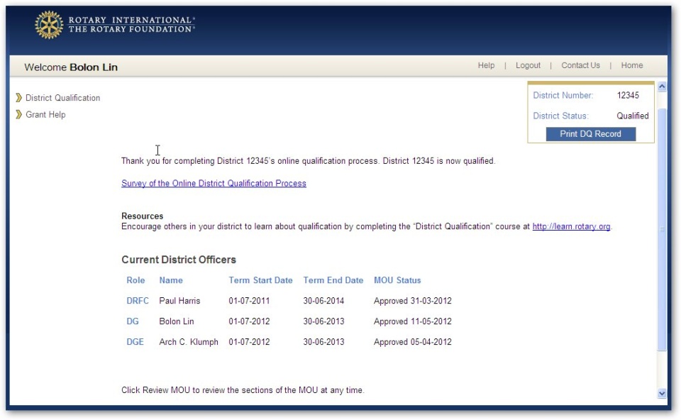This screenshot has width=681, height=420.
Task: Click the District Number label
Action: (563, 95)
